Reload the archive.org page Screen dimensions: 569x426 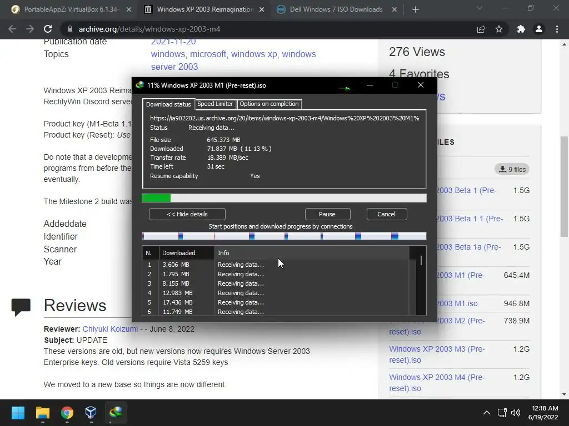(48, 29)
